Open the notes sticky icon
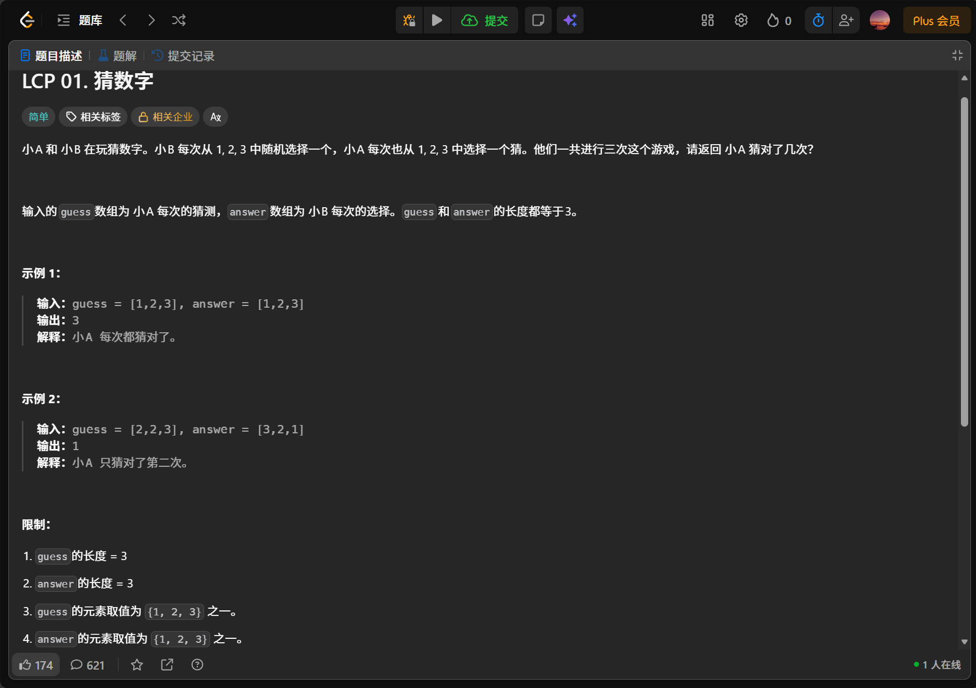976x688 pixels. point(538,21)
